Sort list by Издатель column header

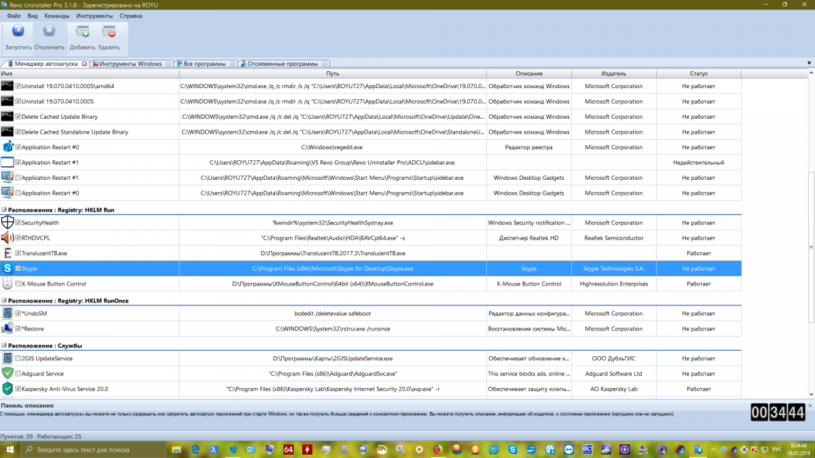613,73
